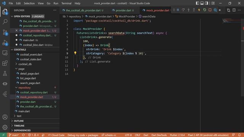244x137 pixels.
Task: Restart the debug session
Action: point(204,10)
